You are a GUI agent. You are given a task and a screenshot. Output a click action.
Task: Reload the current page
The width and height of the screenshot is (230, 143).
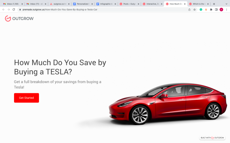coord(14,10)
